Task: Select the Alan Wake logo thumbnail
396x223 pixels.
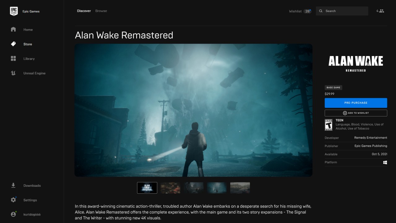Action: pyautogui.click(x=147, y=188)
